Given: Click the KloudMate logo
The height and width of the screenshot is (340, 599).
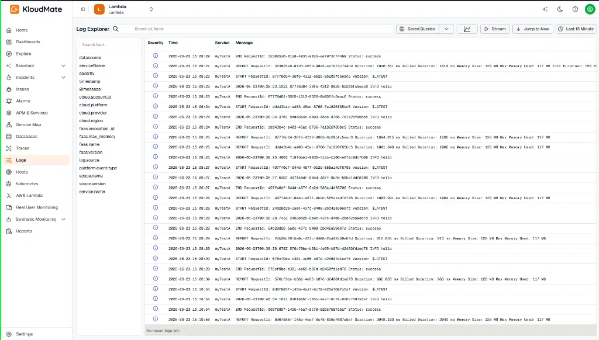Looking at the screenshot, I should 36,9.
